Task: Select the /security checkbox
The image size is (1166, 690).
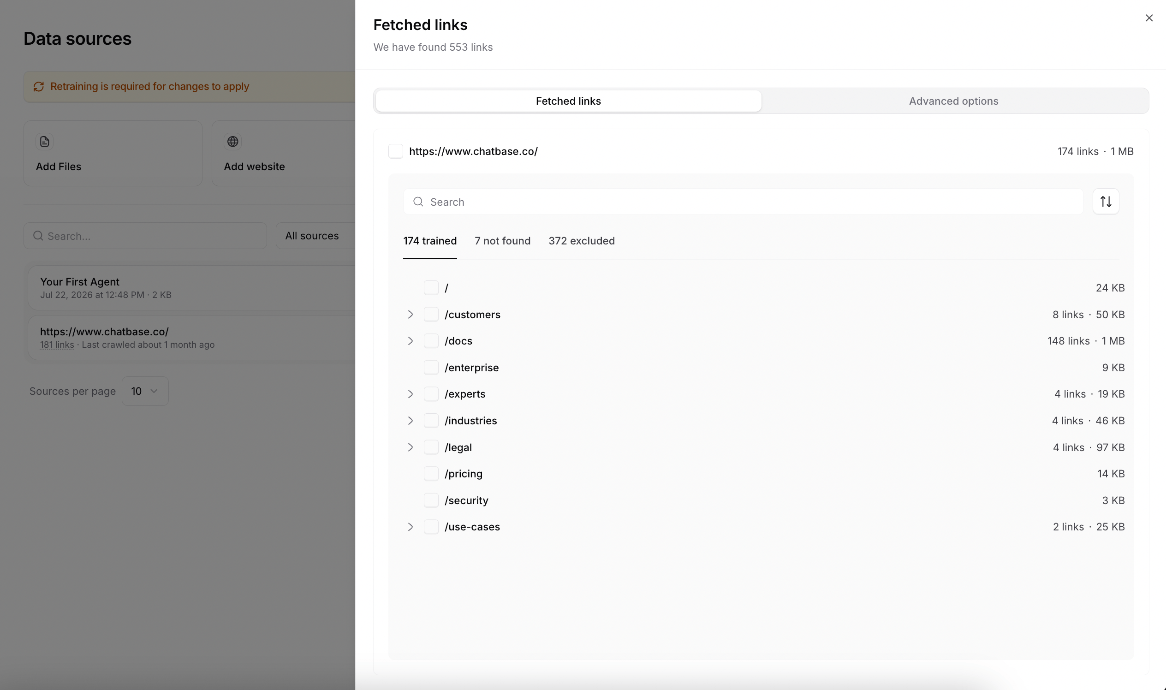Action: (x=431, y=500)
